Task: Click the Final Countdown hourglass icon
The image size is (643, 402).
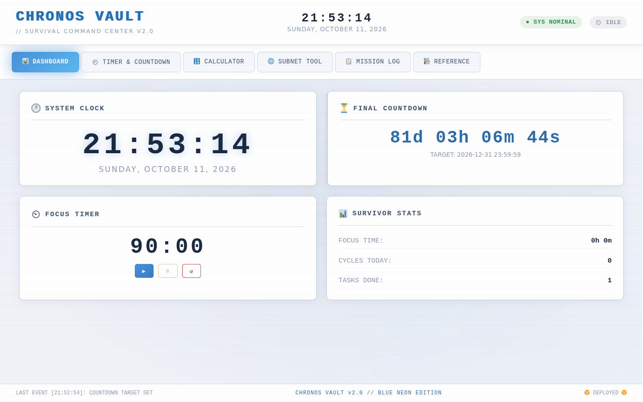Action: click(x=344, y=108)
